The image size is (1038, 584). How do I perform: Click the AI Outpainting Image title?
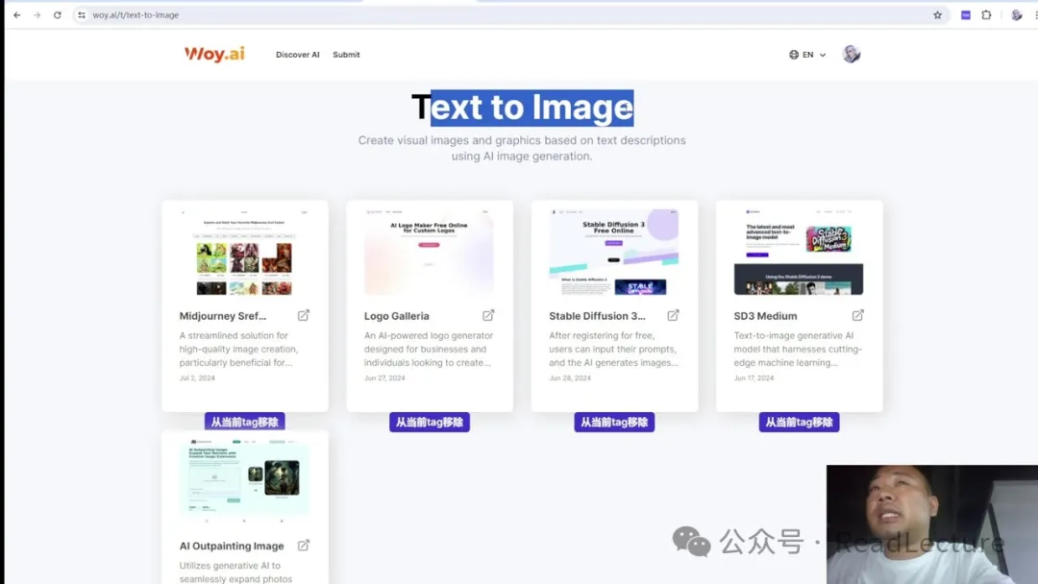coord(232,547)
